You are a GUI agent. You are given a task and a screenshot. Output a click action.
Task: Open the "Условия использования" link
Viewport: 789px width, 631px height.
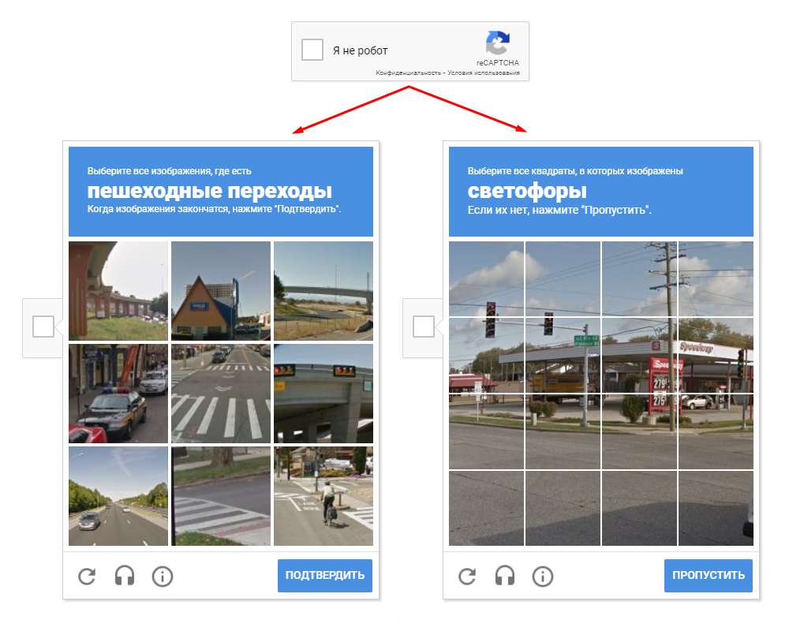pyautogui.click(x=484, y=73)
